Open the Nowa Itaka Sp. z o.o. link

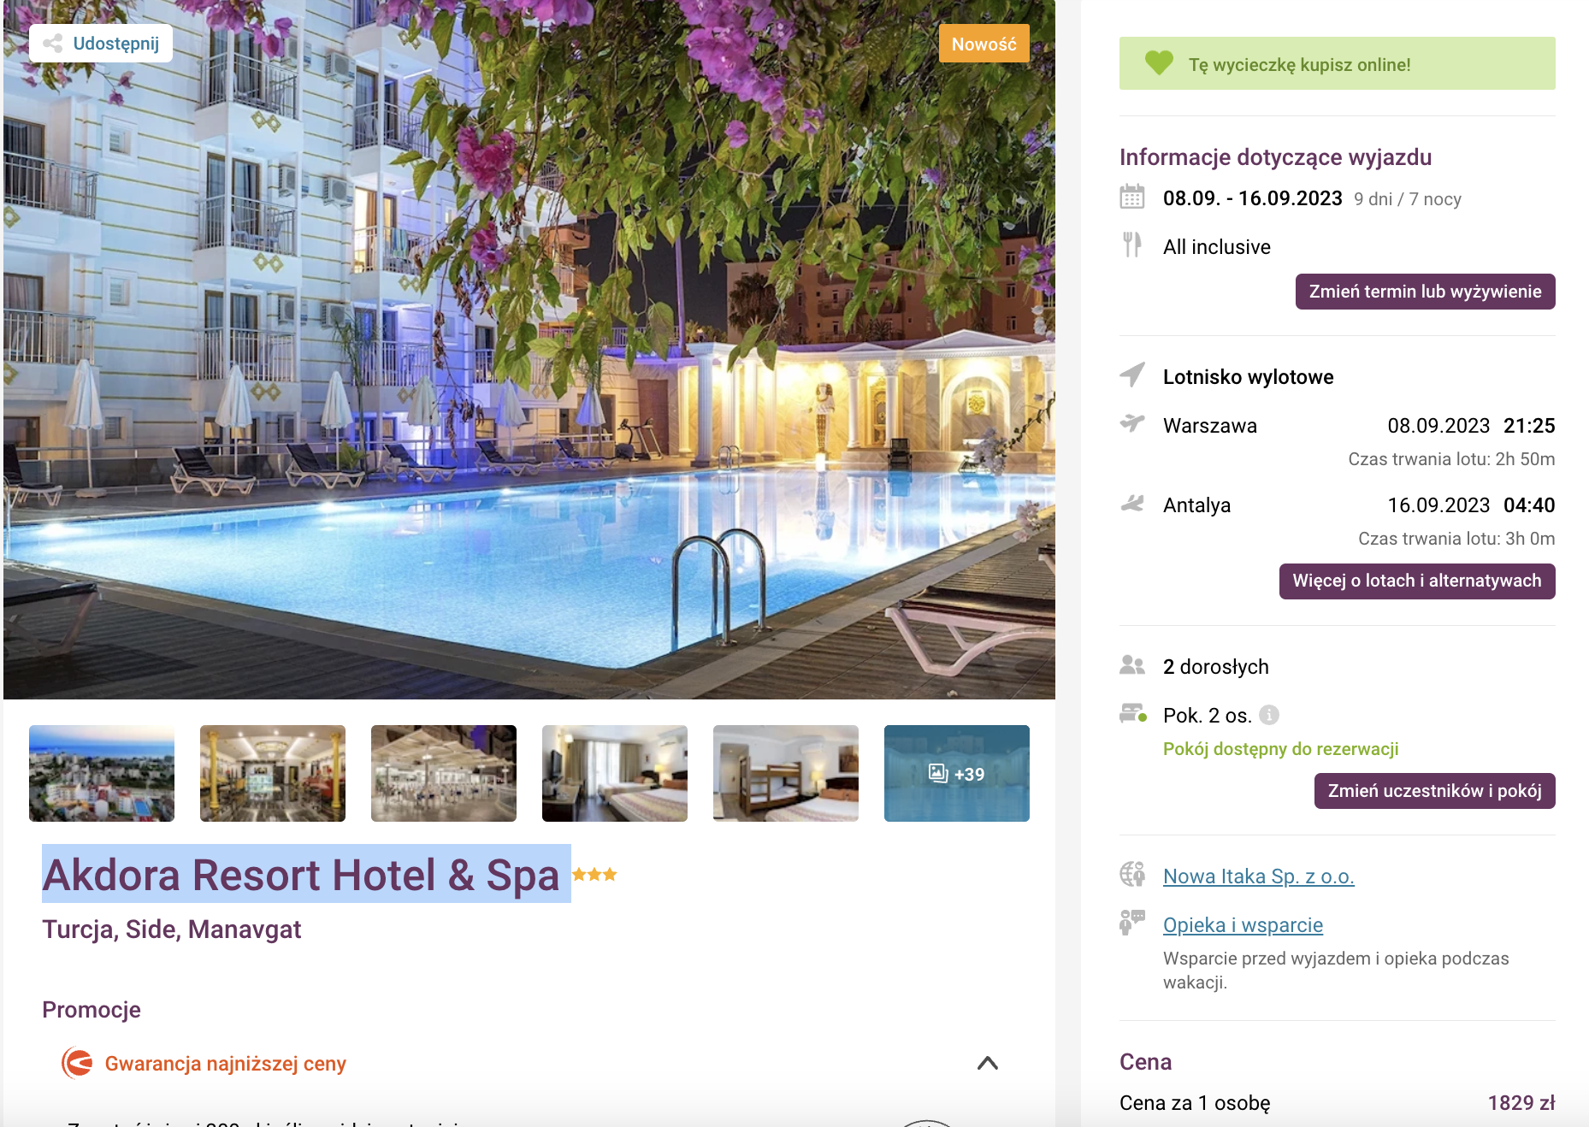[x=1258, y=876]
